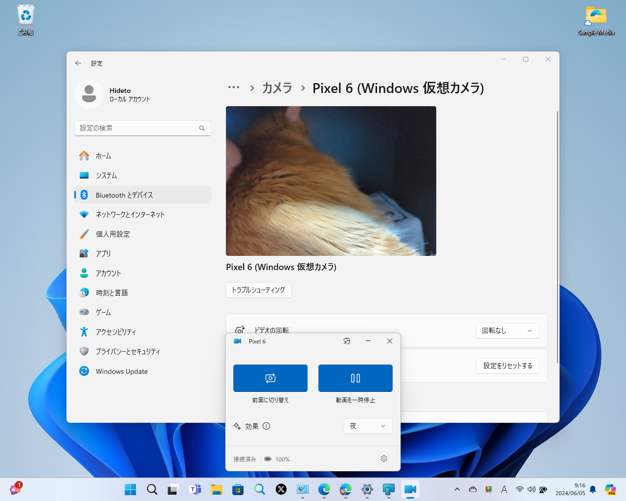The image size is (626, 501).
Task: Open camera settings via the gear icon in Pixel 6 window
Action: point(384,458)
